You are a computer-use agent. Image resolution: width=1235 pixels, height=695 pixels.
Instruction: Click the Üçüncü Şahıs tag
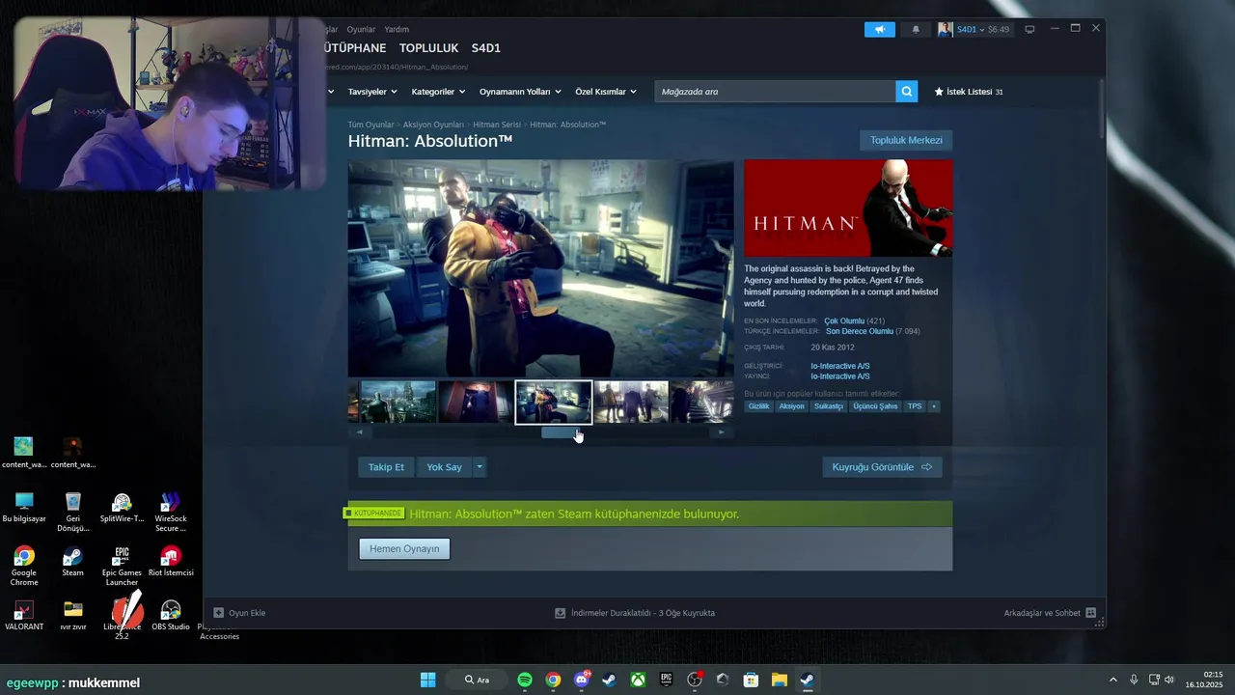click(875, 406)
